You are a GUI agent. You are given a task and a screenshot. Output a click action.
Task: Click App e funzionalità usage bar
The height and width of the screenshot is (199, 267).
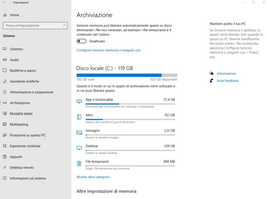tap(130, 104)
